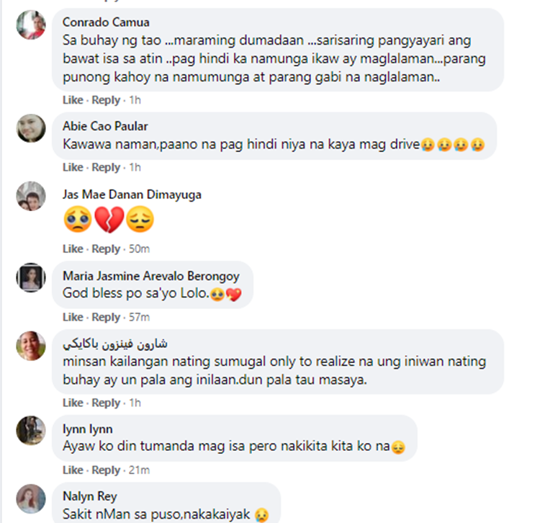
Task: Reply to lynn lynn's comment
Action: coord(106,470)
